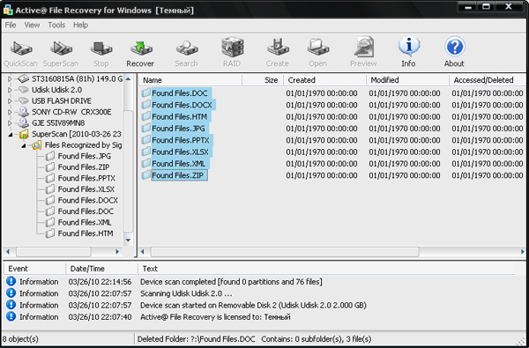This screenshot has width=529, height=348.
Task: Open the View menu
Action: [32, 25]
